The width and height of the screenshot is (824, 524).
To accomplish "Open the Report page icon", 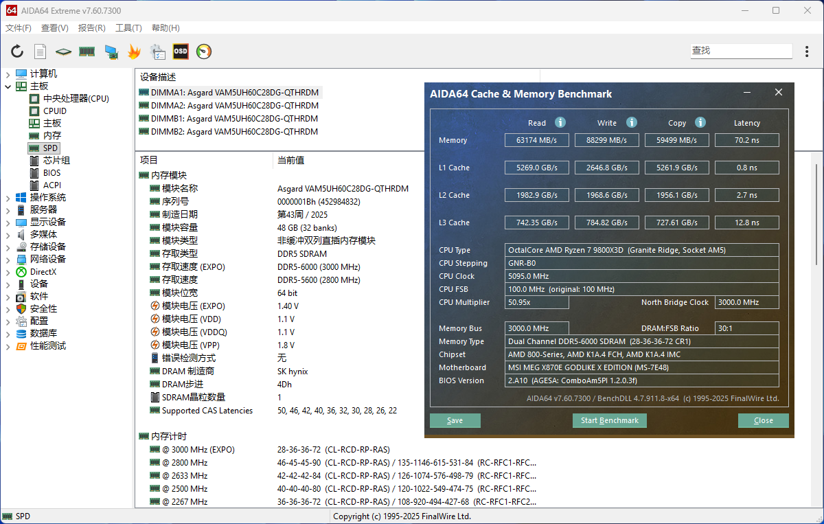I will click(41, 52).
